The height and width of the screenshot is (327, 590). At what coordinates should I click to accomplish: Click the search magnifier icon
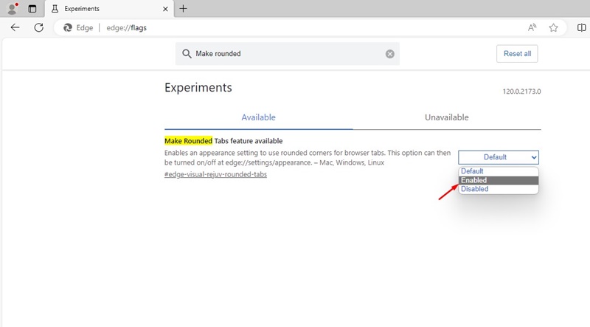click(x=187, y=53)
